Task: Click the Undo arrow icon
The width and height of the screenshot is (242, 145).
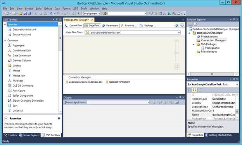Action: click(51, 14)
